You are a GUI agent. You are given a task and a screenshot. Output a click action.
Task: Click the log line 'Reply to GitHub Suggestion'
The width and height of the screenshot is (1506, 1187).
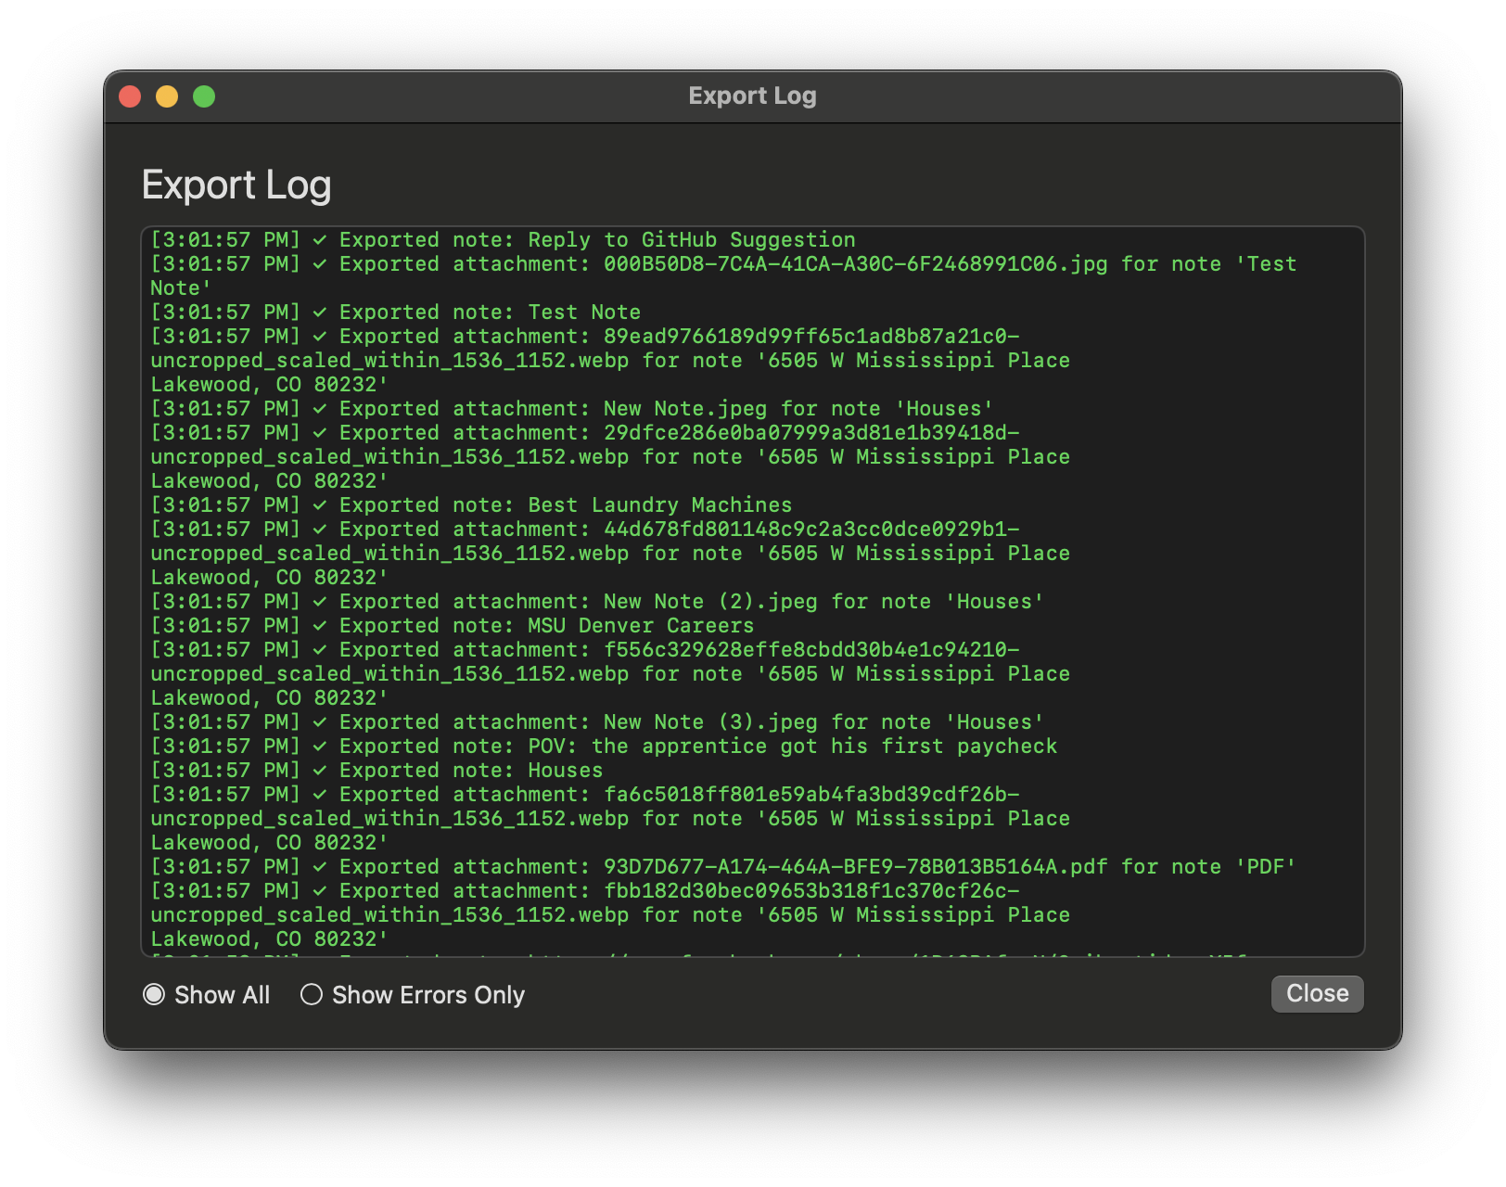pos(504,240)
